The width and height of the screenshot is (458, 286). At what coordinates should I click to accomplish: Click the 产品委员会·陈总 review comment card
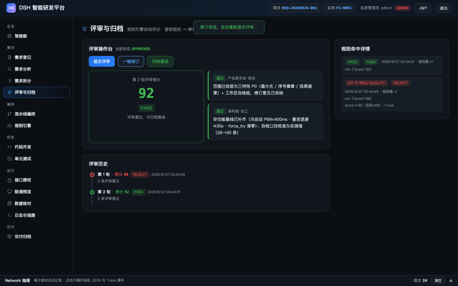coord(265,86)
